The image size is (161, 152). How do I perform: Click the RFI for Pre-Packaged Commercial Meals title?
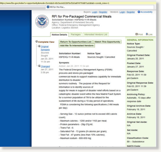tap(81, 16)
